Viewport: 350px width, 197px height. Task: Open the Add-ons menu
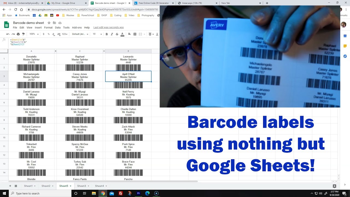77,28
